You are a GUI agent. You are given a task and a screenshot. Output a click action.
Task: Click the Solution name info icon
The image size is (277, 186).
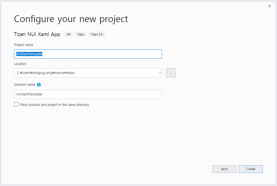39,85
